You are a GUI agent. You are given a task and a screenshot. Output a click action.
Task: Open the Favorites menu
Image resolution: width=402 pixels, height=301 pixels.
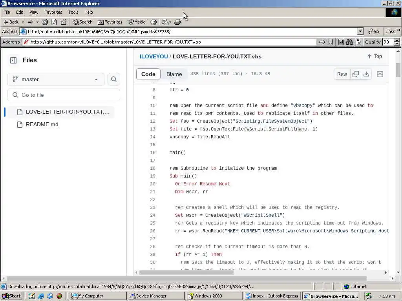point(53,12)
